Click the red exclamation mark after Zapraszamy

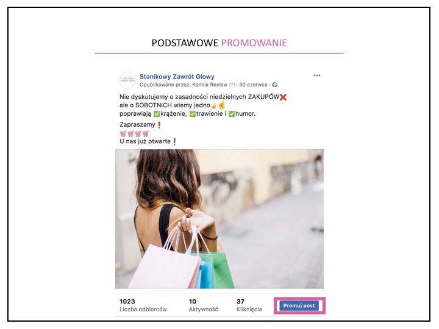coord(159,124)
